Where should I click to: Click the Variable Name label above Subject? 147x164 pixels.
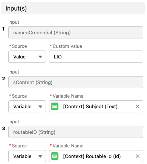pyautogui.click(x=68, y=96)
